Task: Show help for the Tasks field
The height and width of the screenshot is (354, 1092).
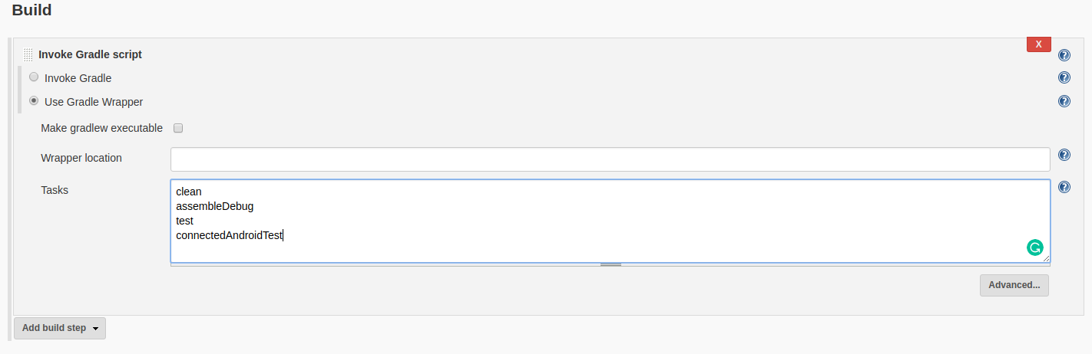Action: point(1064,187)
